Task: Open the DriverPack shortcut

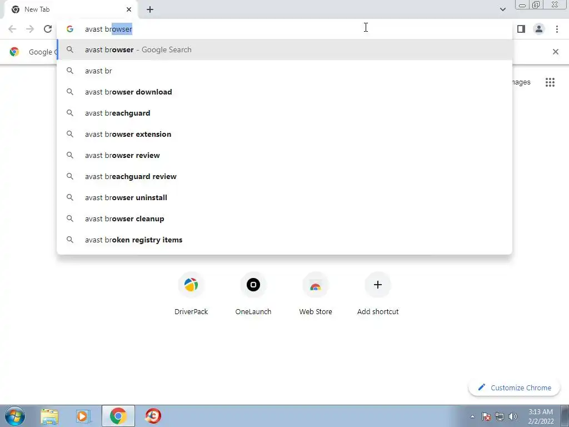Action: [x=191, y=294]
